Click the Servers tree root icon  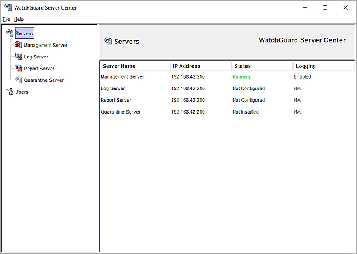[10, 33]
